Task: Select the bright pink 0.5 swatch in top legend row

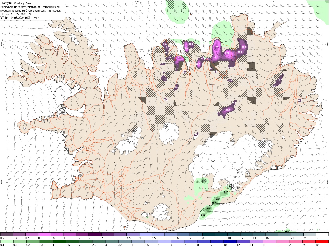Action: click(44, 234)
